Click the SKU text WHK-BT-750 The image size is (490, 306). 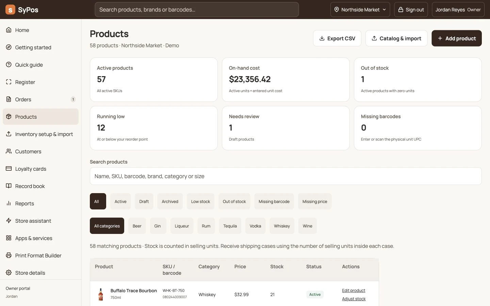pos(174,291)
